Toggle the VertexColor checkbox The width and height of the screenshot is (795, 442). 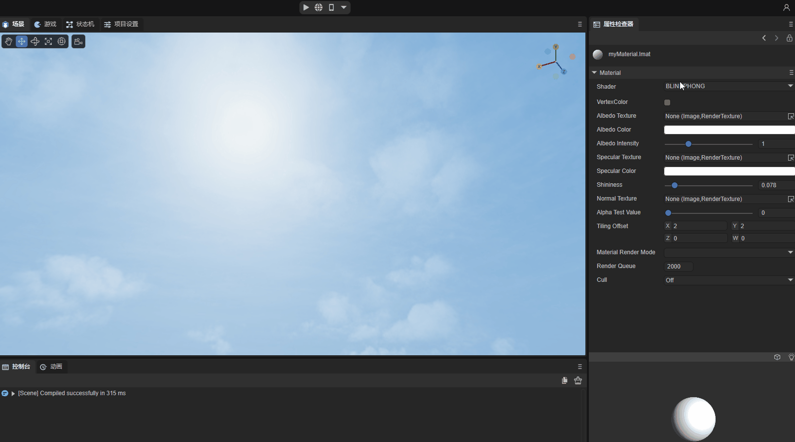667,102
